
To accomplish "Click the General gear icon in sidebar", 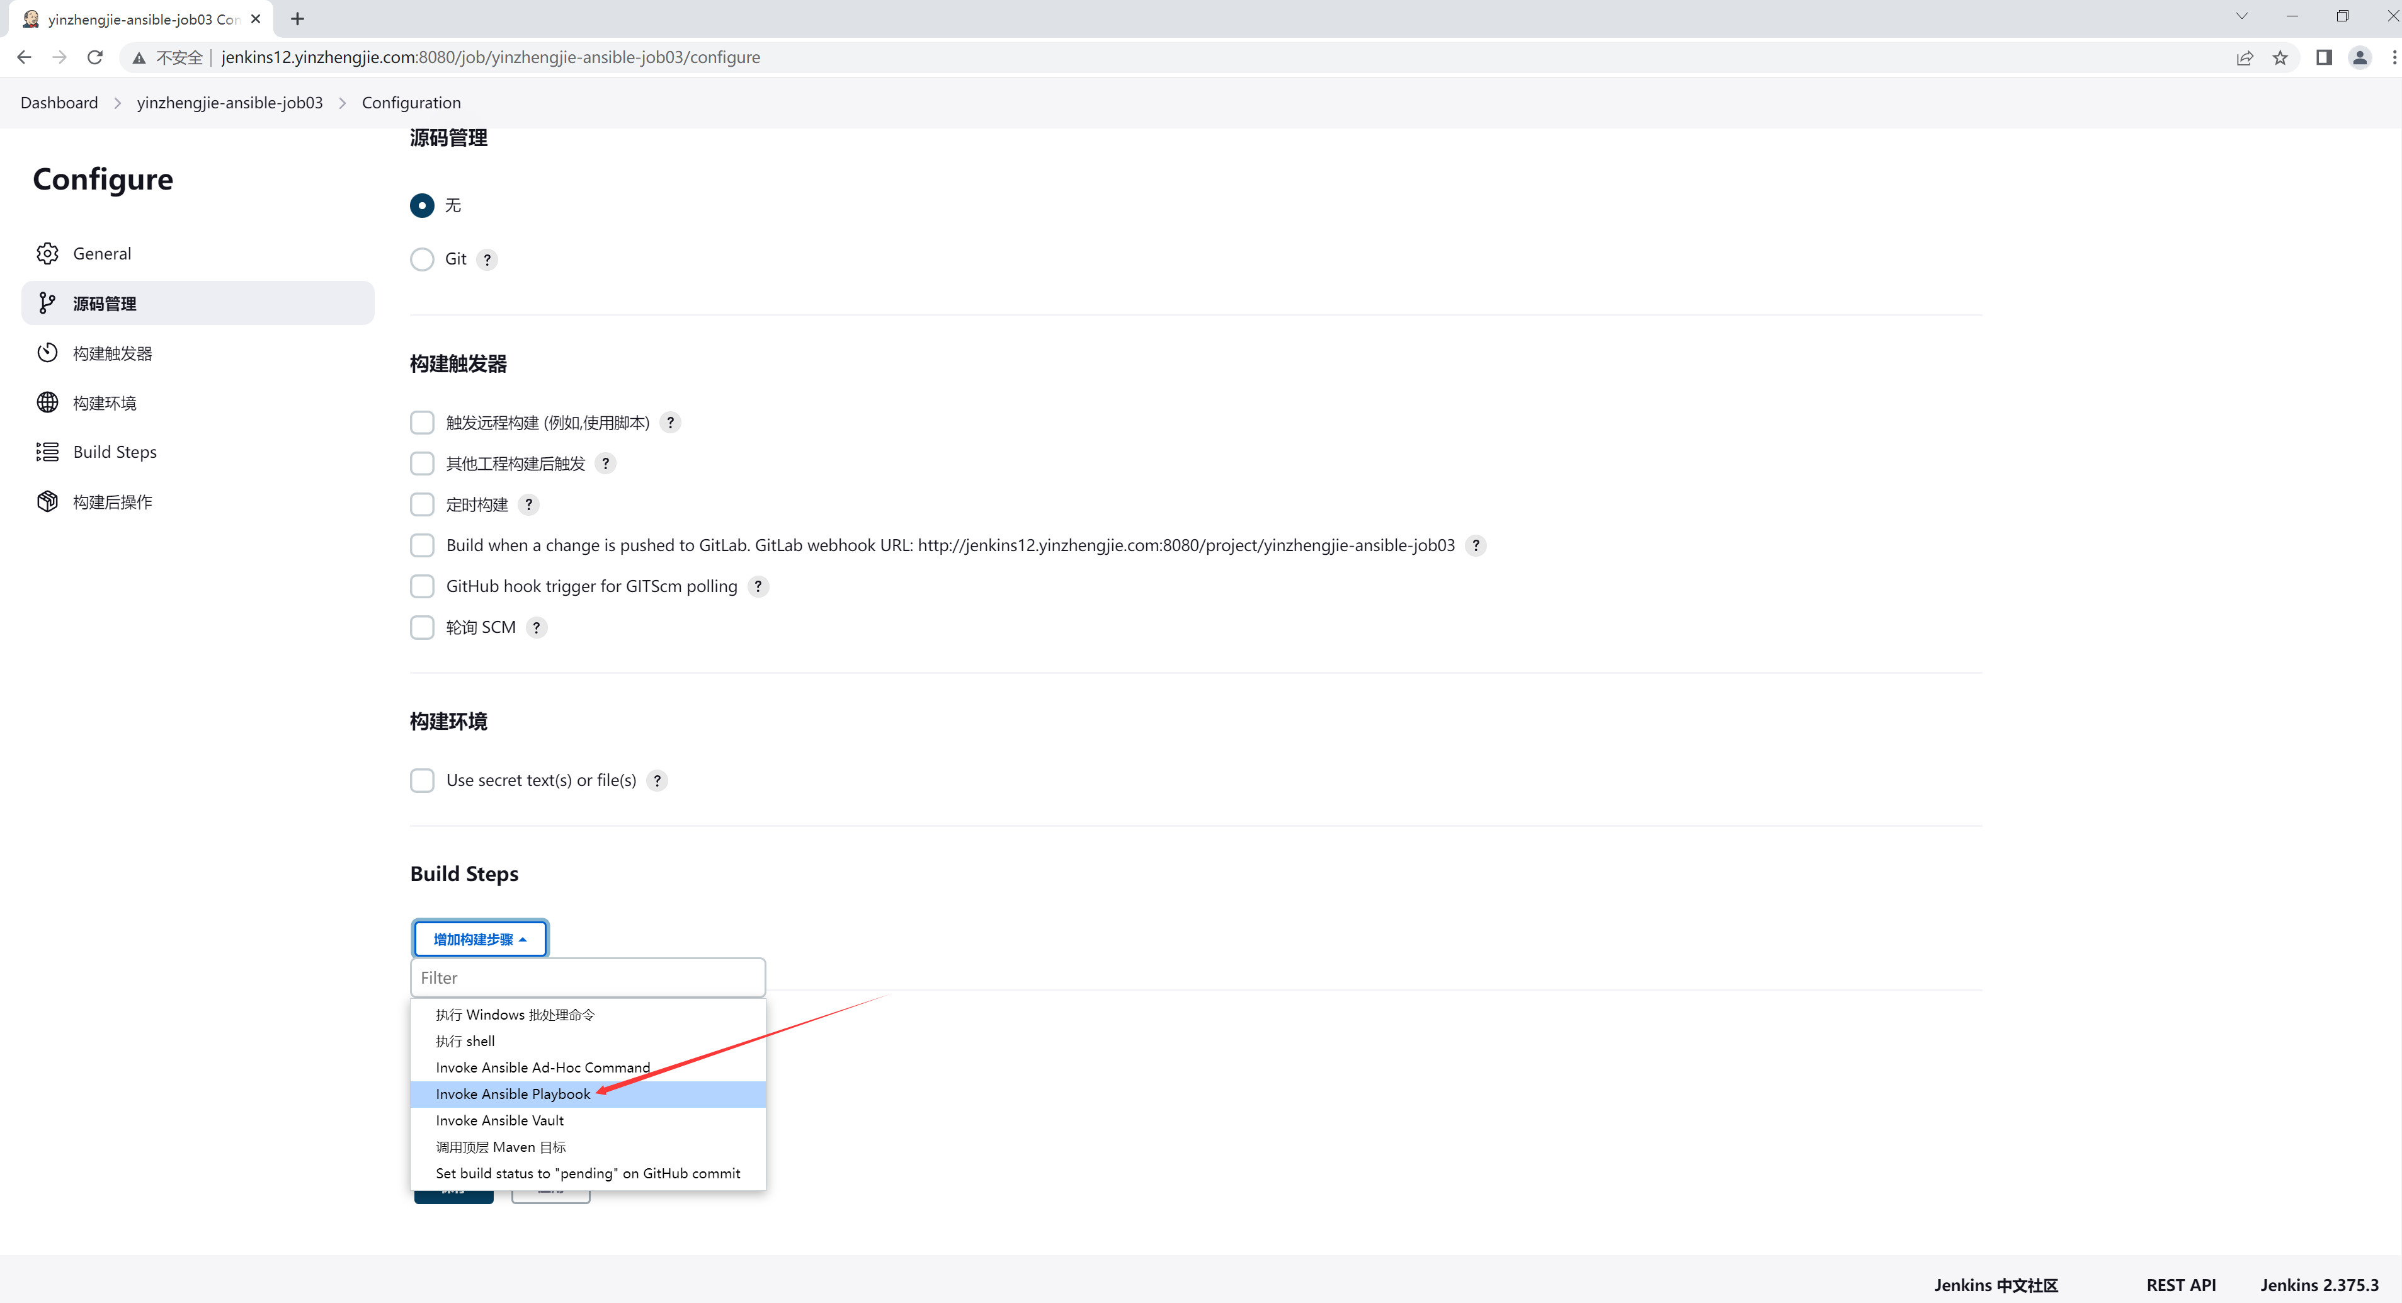I will point(48,254).
